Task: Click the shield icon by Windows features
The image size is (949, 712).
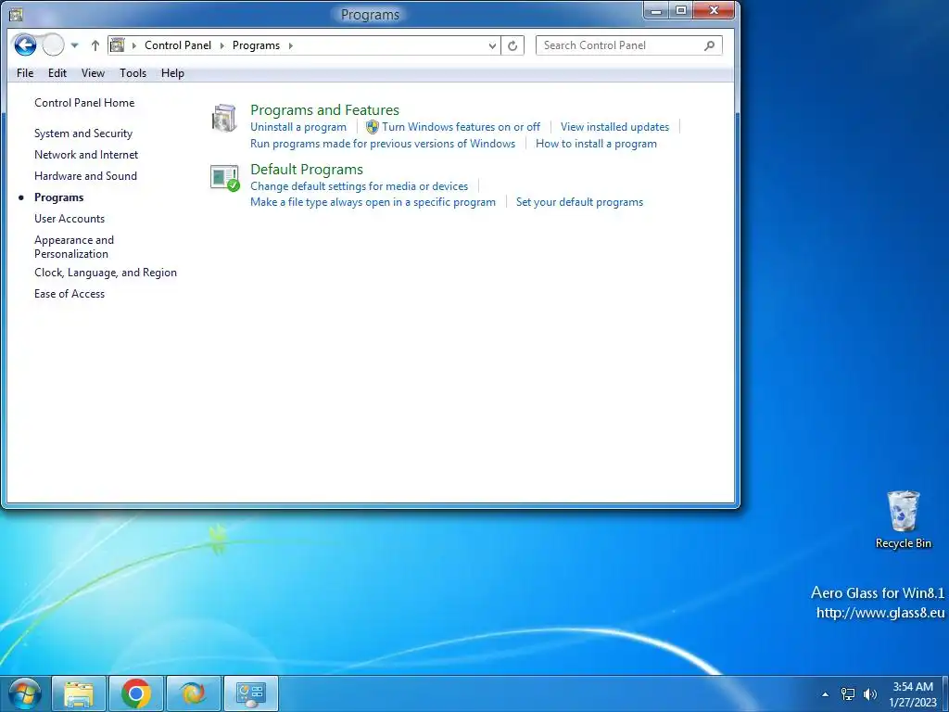Action: (x=373, y=127)
